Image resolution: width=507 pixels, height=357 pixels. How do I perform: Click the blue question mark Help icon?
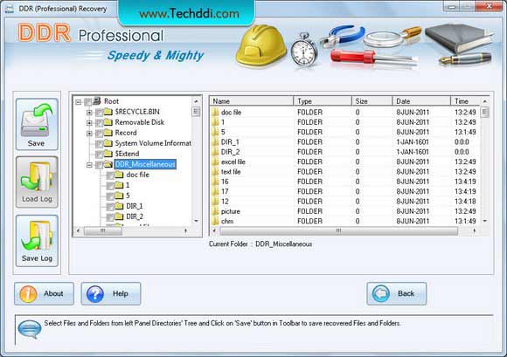(95, 294)
